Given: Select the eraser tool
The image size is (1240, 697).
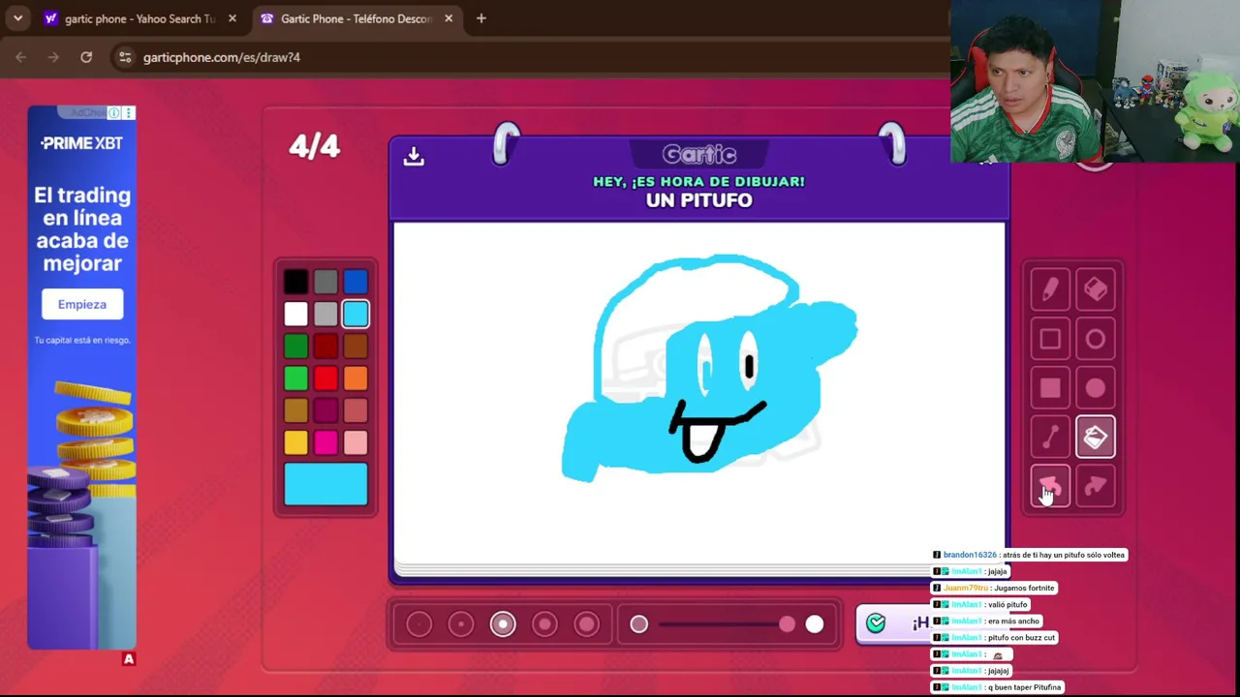Looking at the screenshot, I should pyautogui.click(x=1096, y=288).
